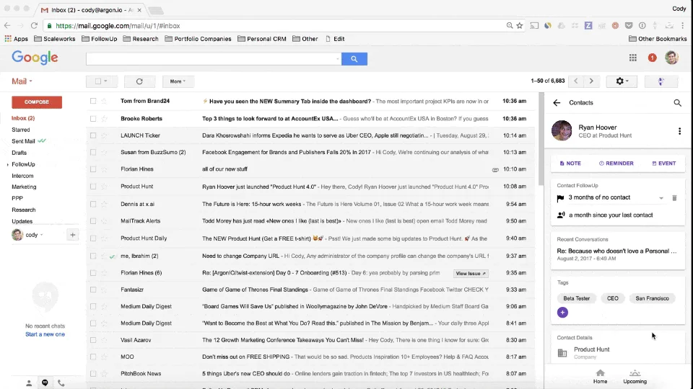Click 'Start a new one' chat link
The image size is (693, 389).
pyautogui.click(x=45, y=334)
